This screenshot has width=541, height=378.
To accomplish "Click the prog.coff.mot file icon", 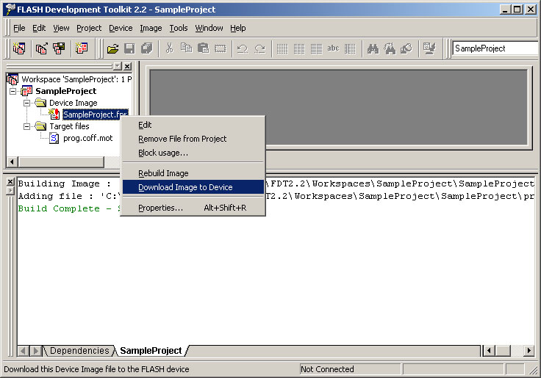I will point(54,138).
